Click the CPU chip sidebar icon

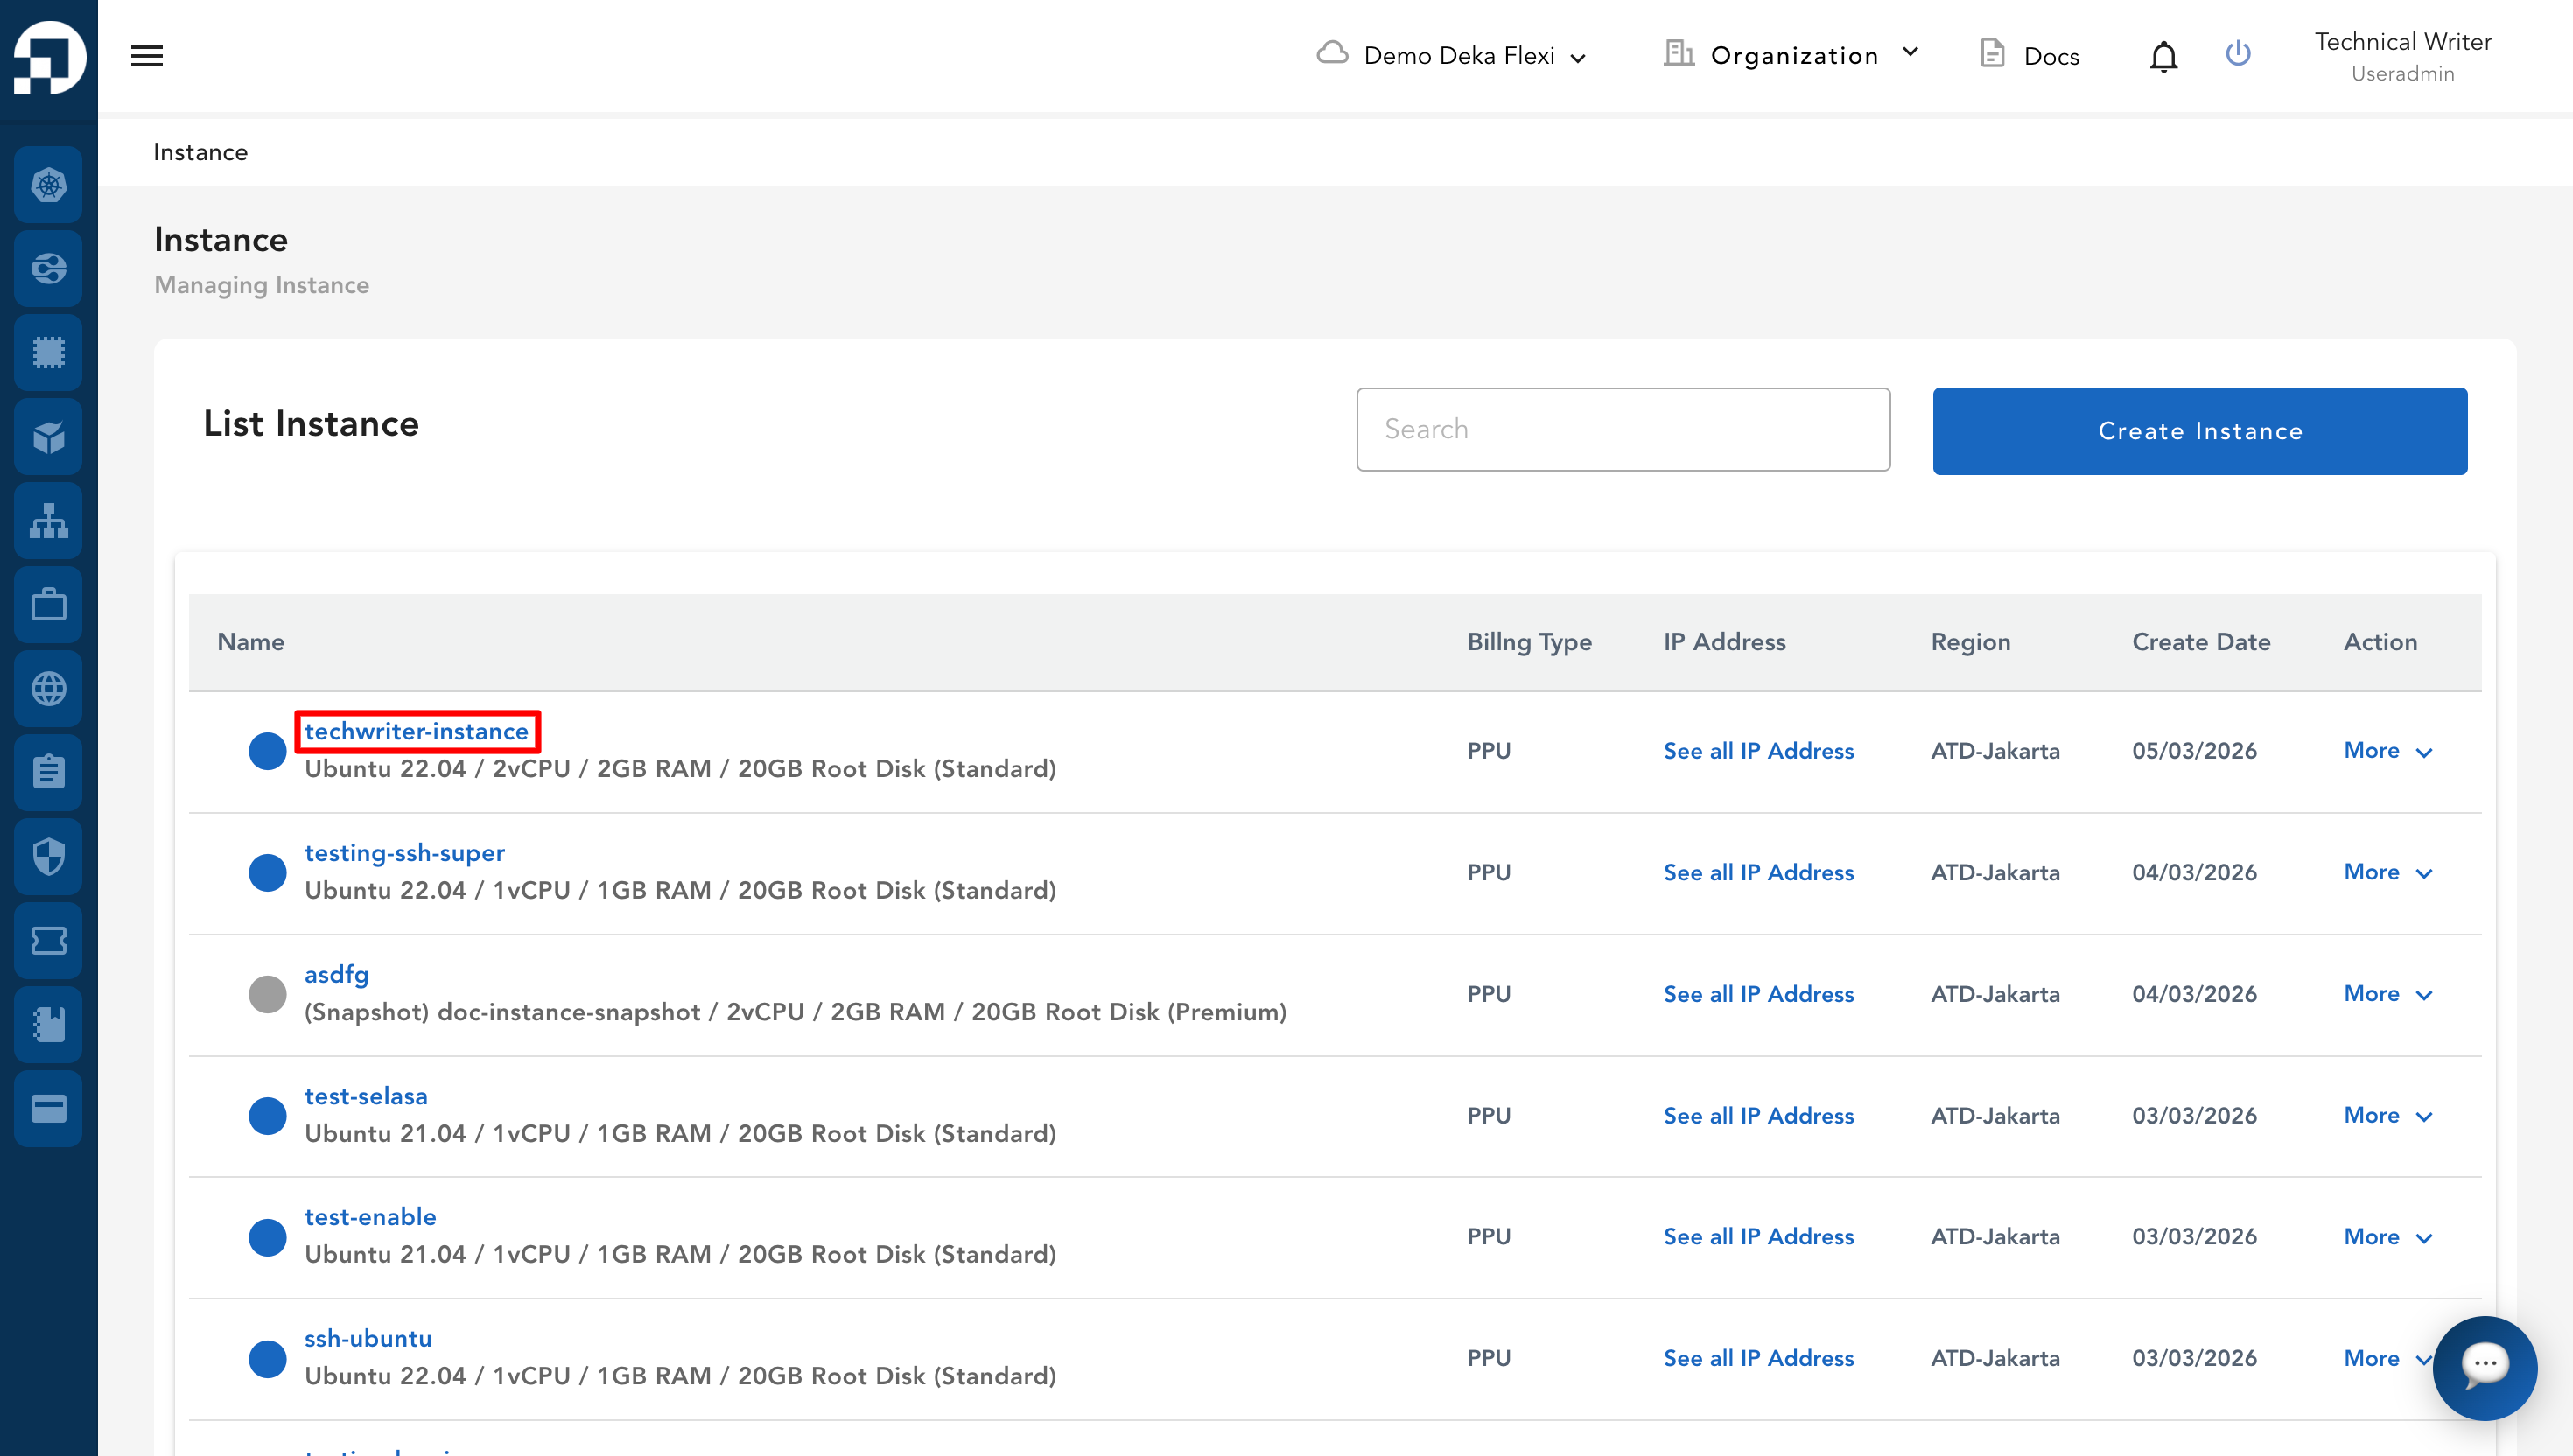[48, 352]
